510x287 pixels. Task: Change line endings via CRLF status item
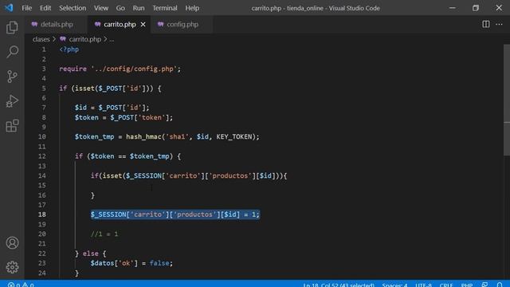[x=446, y=285]
